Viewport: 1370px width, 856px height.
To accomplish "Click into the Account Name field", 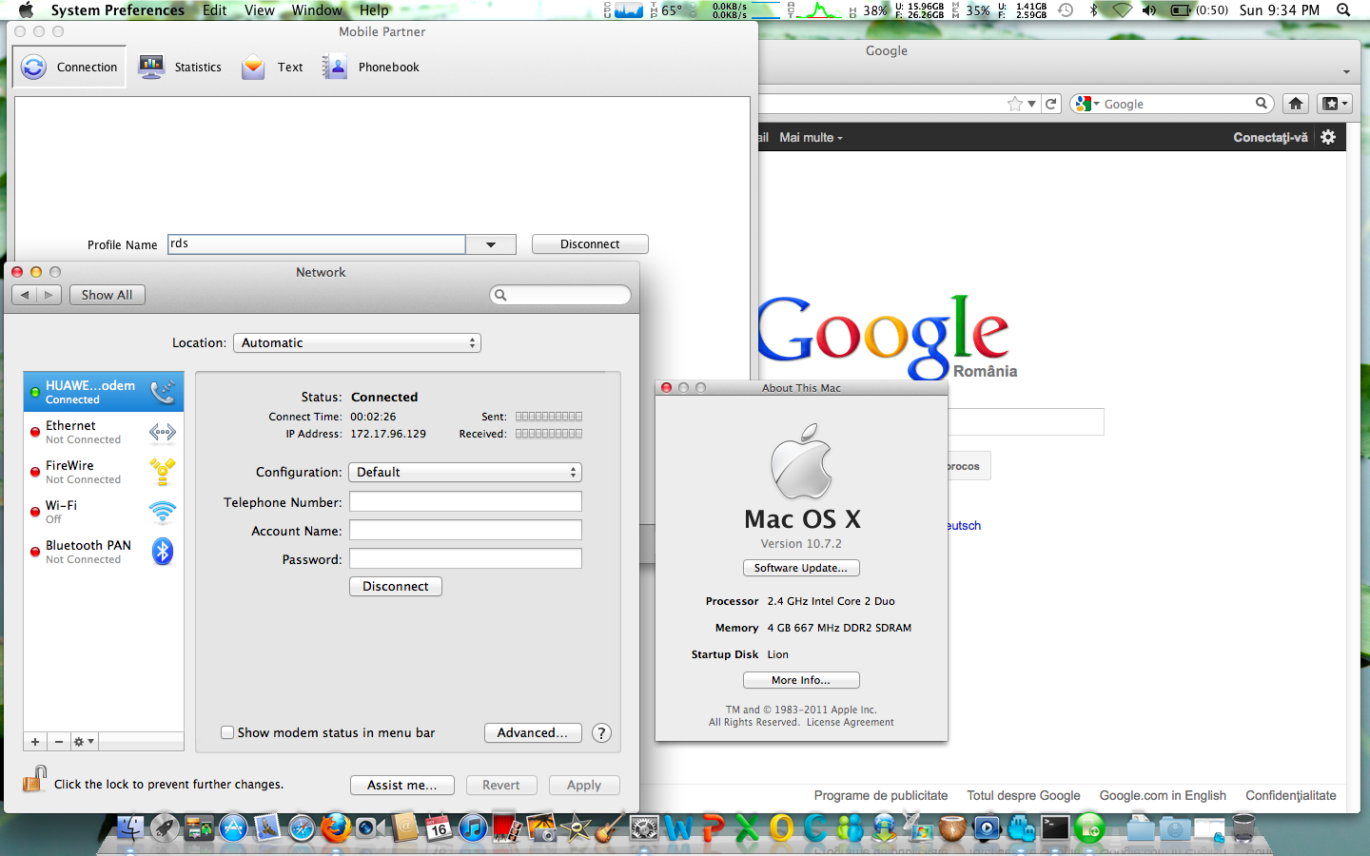I will coord(465,530).
